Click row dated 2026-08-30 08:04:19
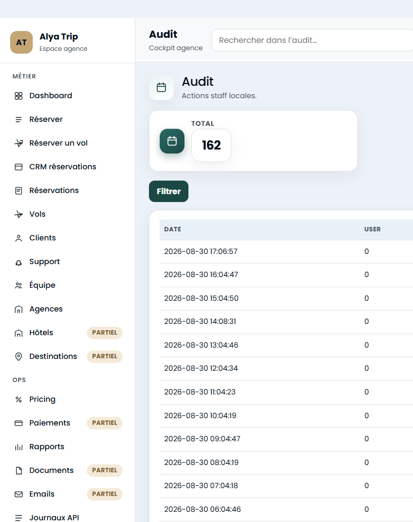Viewport: 413px width, 522px height. tap(286, 463)
